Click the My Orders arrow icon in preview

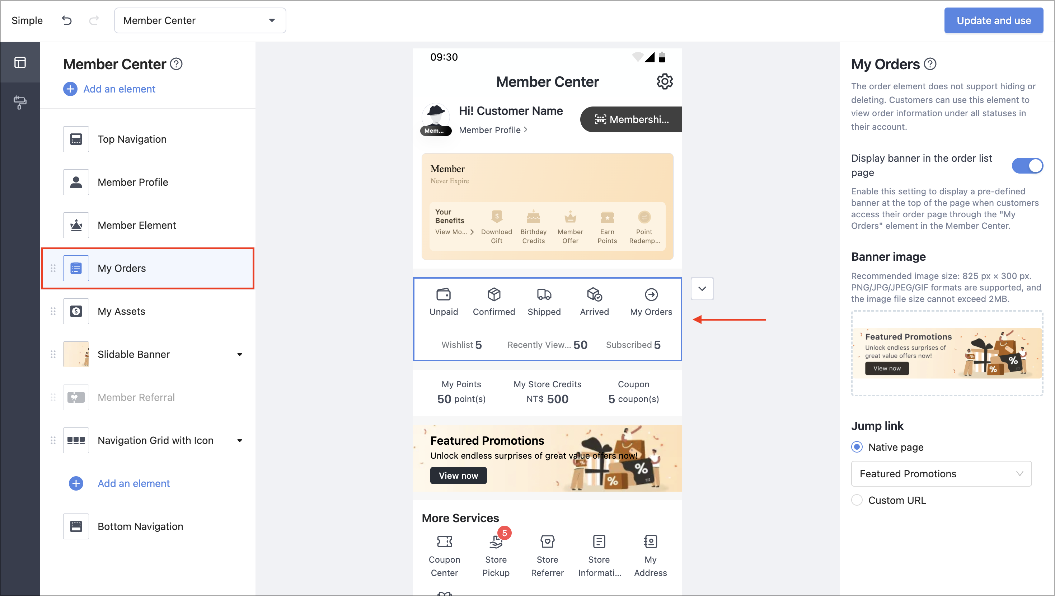651,294
